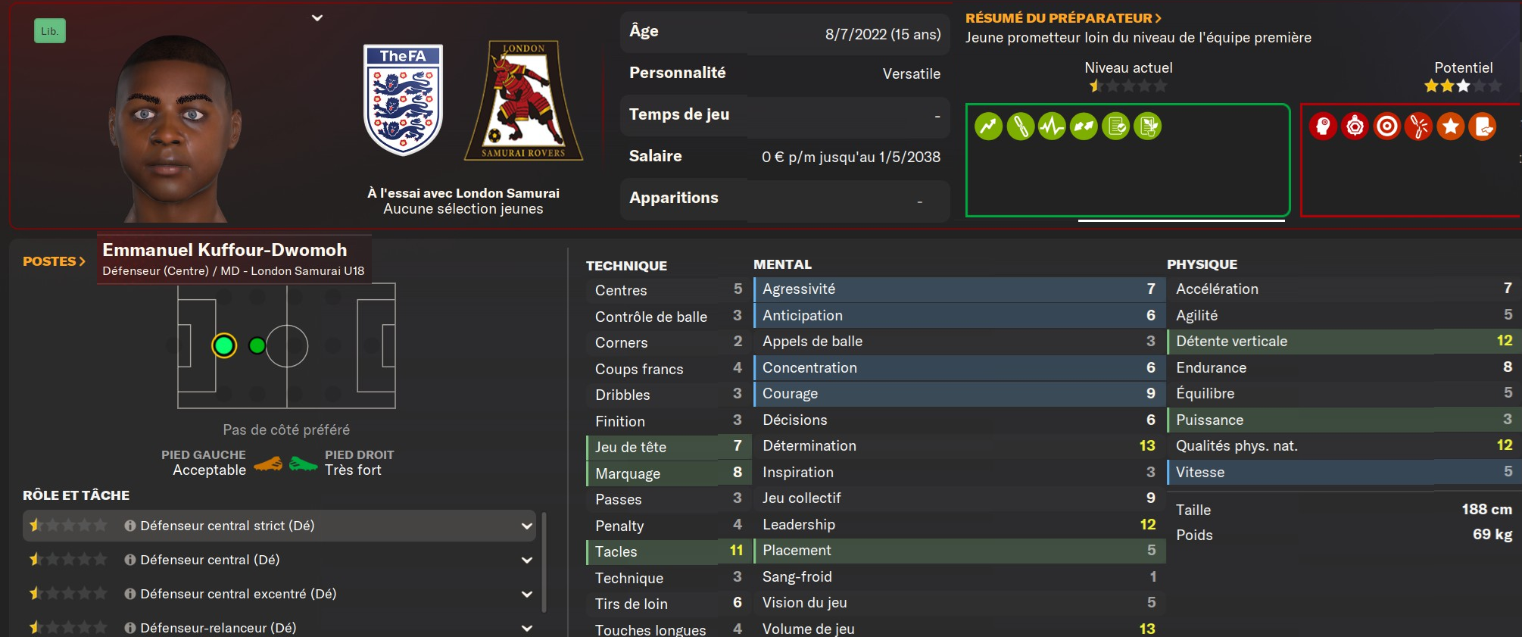Click the red bullseye target icon

click(1386, 126)
